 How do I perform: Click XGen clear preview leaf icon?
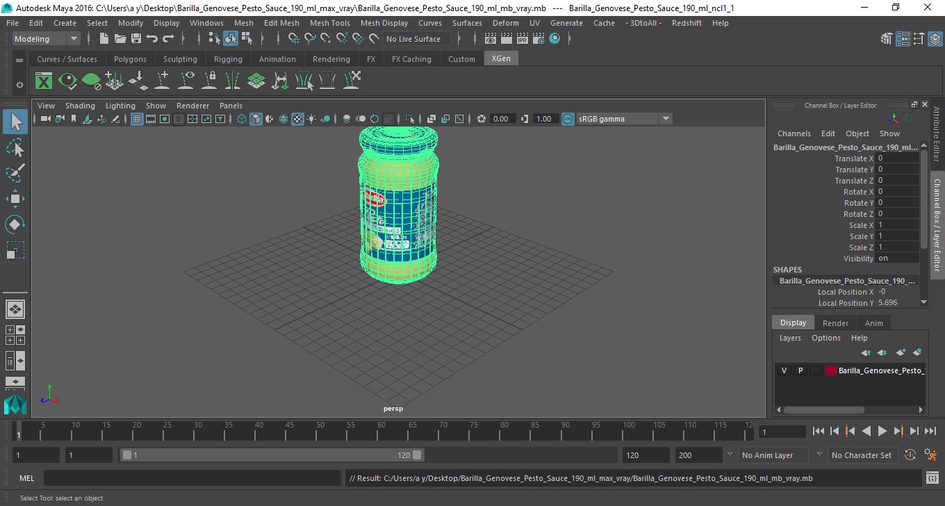click(x=91, y=81)
